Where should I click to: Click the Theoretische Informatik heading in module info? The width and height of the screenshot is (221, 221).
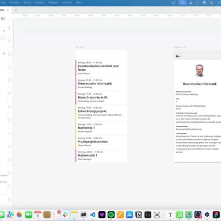(x=199, y=84)
